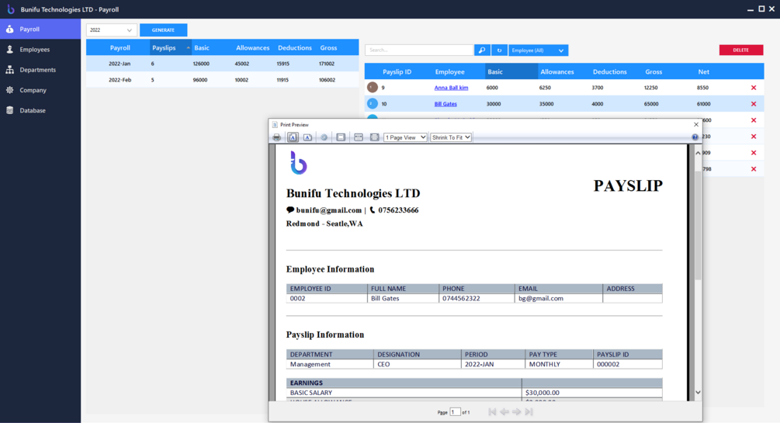This screenshot has height=423, width=780.
Task: Click bunifu@gmail.com on the payslip
Action: [329, 210]
